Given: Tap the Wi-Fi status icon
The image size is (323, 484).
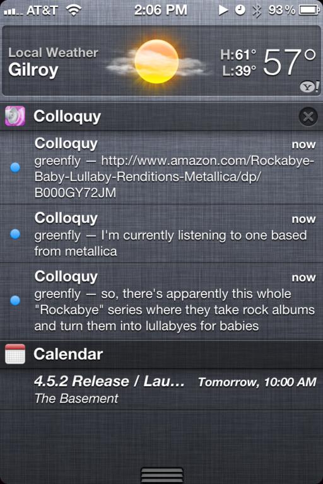Looking at the screenshot, I should point(74,10).
